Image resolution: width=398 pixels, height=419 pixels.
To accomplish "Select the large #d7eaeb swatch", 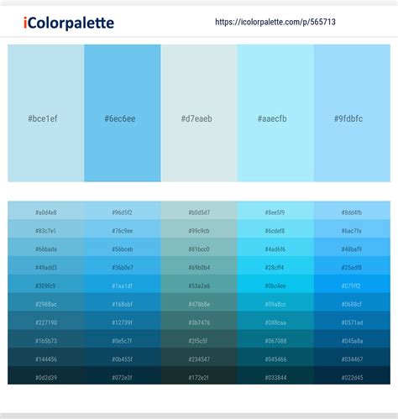I will pos(199,113).
